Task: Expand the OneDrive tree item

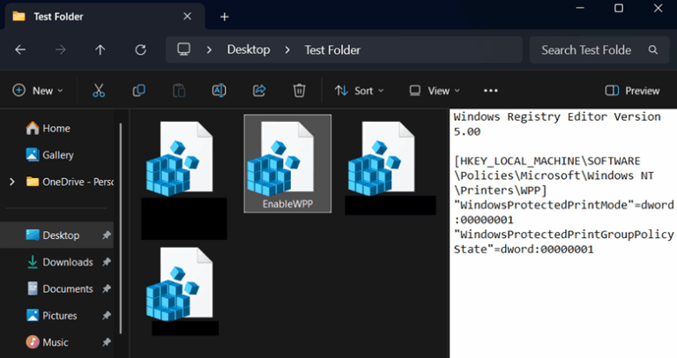Action: click(12, 182)
